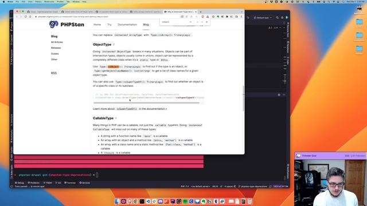Open the PHP language level status selector
Viewport: 367px width, 206px height.
pyautogui.click(x=185, y=187)
